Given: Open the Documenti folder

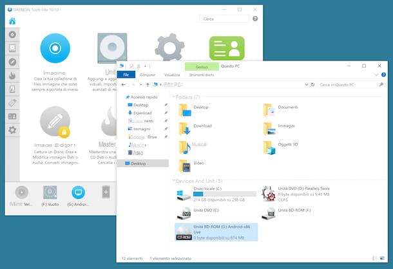Looking at the screenshot, I should 280,110.
